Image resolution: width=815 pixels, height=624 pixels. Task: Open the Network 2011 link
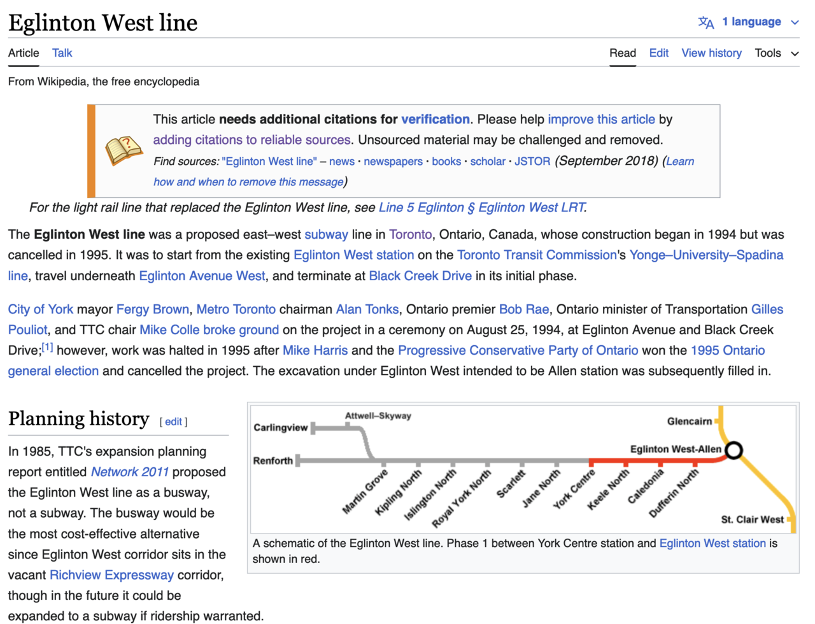130,472
